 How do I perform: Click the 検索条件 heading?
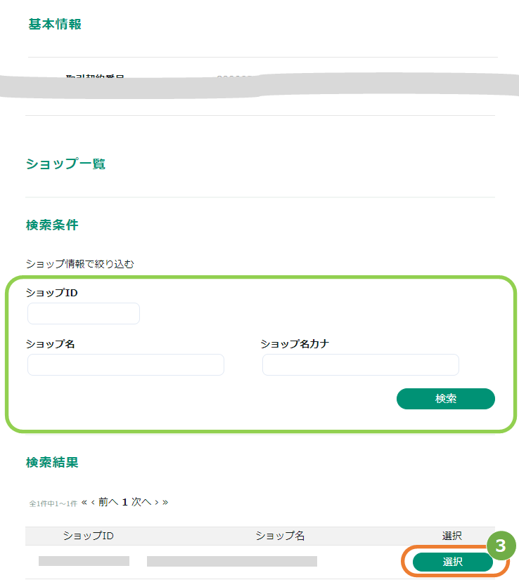click(52, 225)
